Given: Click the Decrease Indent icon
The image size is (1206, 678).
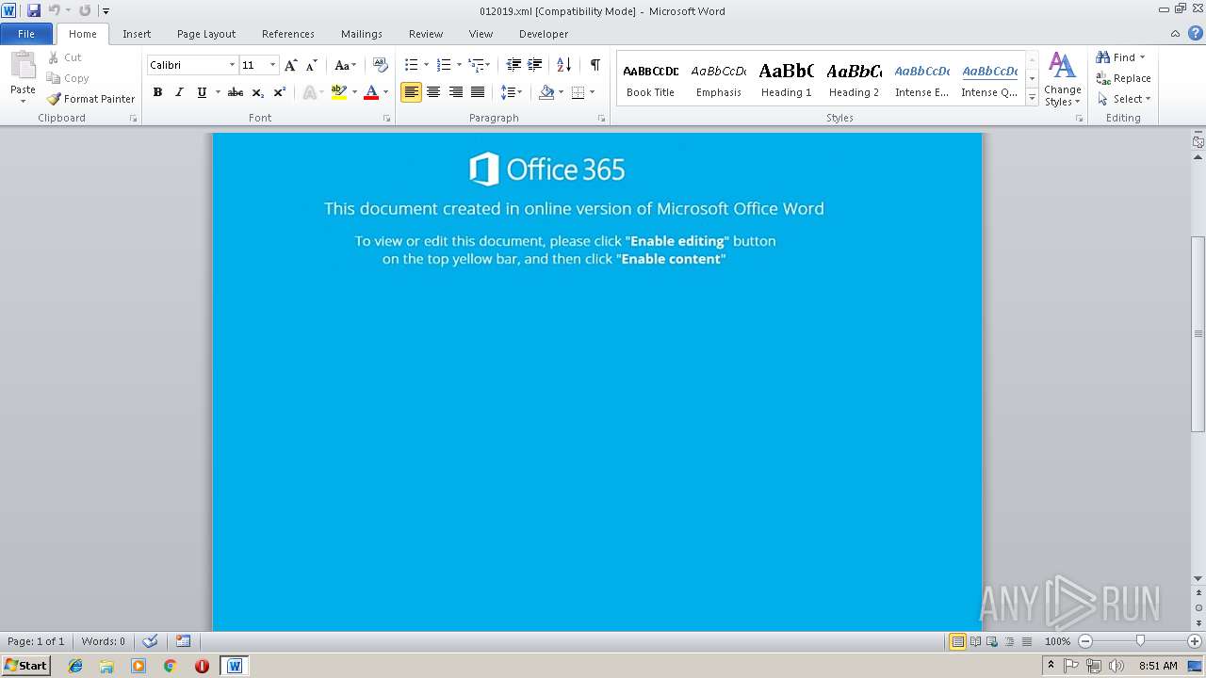Looking at the screenshot, I should point(513,65).
